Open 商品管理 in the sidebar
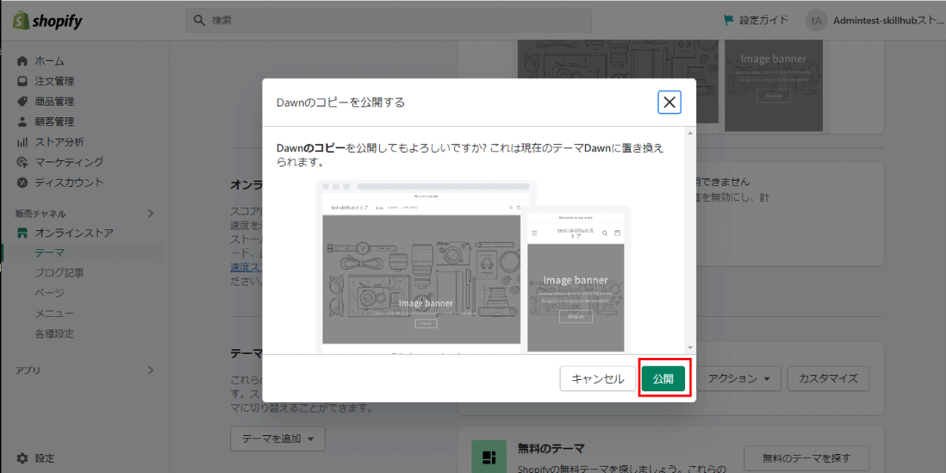The image size is (946, 473). tap(54, 102)
